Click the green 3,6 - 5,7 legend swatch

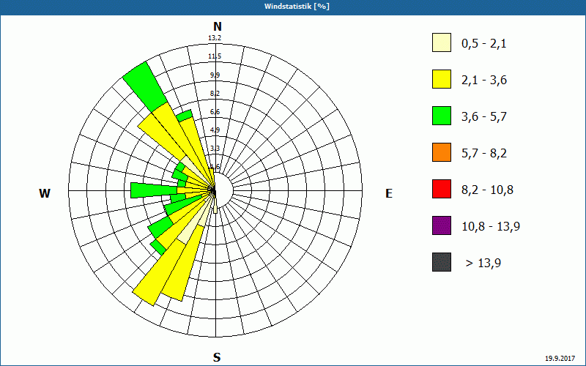tap(442, 116)
